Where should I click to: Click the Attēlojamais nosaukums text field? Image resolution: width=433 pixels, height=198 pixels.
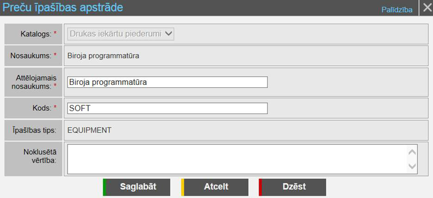[167, 82]
